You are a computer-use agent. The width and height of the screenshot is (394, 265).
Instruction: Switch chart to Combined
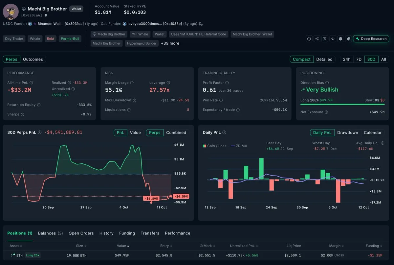pos(176,133)
